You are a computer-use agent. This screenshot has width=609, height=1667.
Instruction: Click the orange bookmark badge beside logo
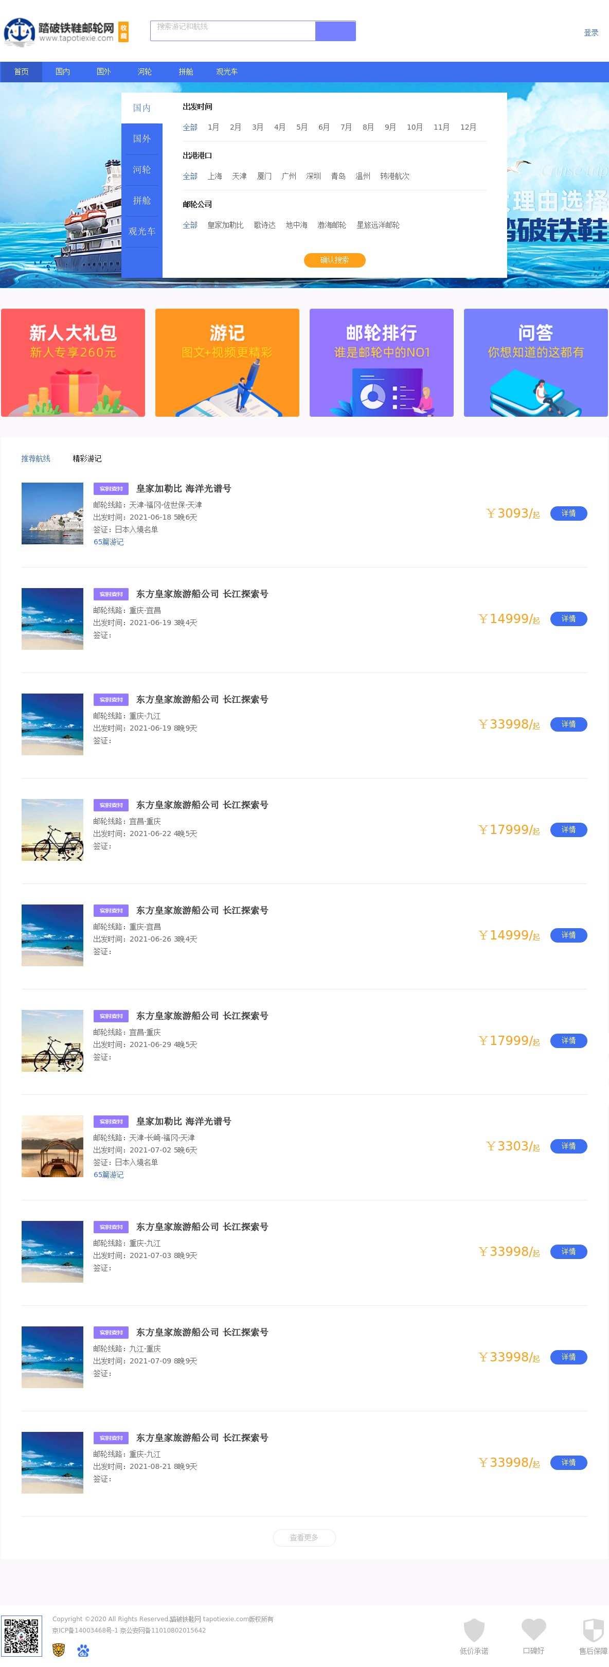123,32
